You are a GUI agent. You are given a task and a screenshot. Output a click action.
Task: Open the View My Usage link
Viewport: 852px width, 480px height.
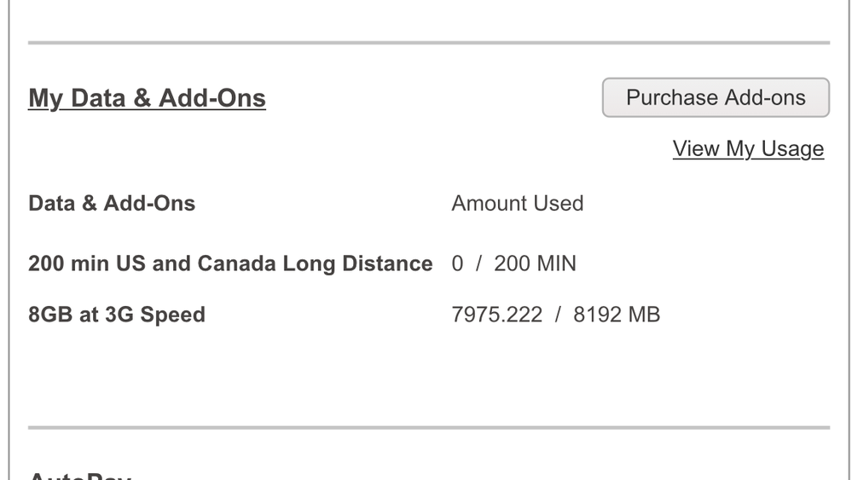pyautogui.click(x=748, y=148)
